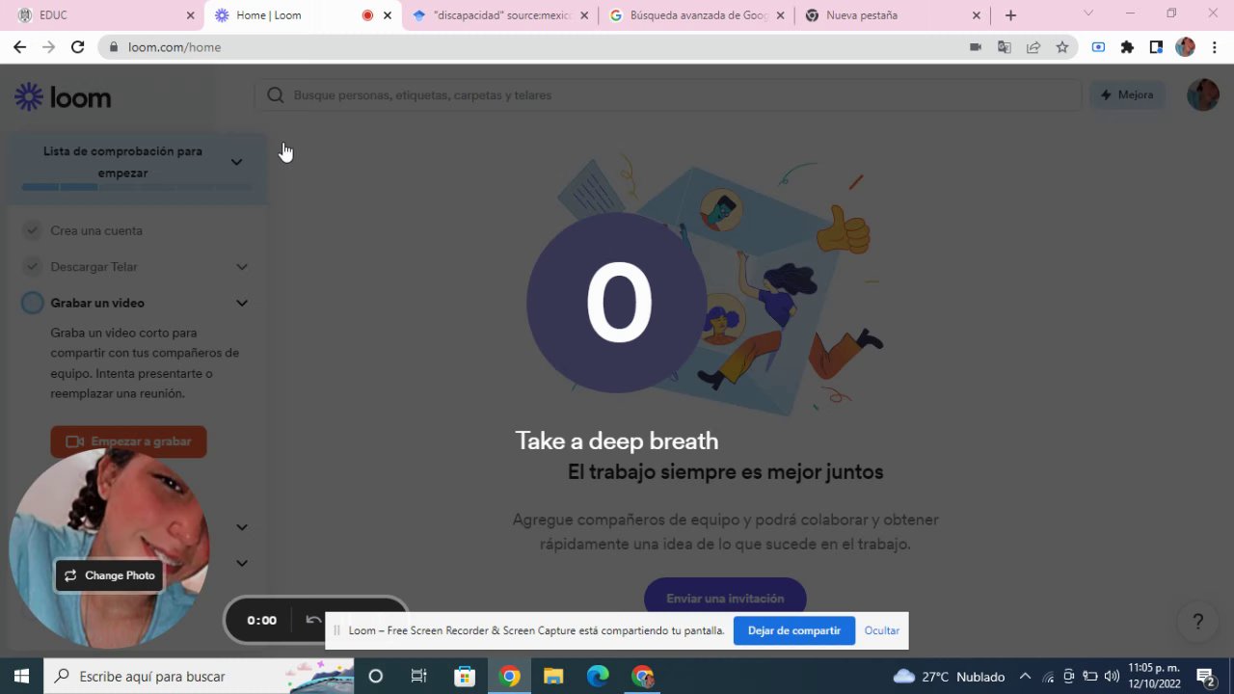This screenshot has height=694, width=1234.
Task: Open the Chrome extensions puzzle icon
Action: (1127, 46)
